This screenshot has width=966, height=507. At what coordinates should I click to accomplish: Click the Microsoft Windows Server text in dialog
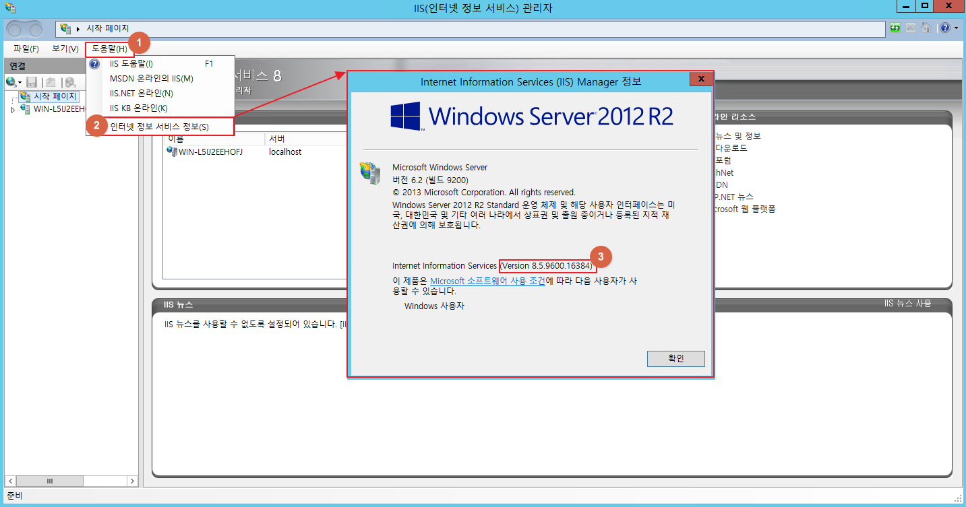440,167
